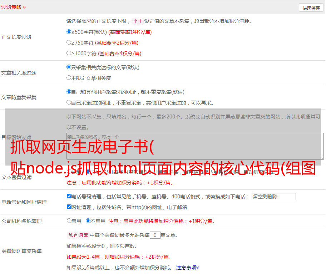Select 自己和其他用户采集过的网址 no-repeat option
Image resolution: width=326 pixels, height=274 pixels.
tap(69, 92)
